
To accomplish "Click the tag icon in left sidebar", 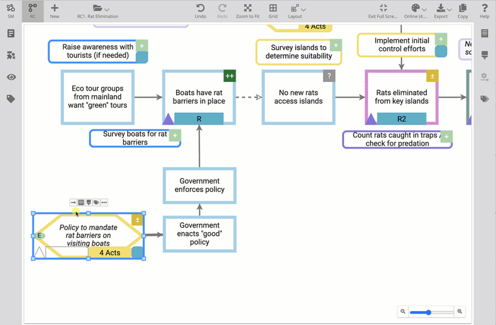I will (x=11, y=99).
